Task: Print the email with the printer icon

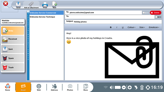Action: pos(45,5)
